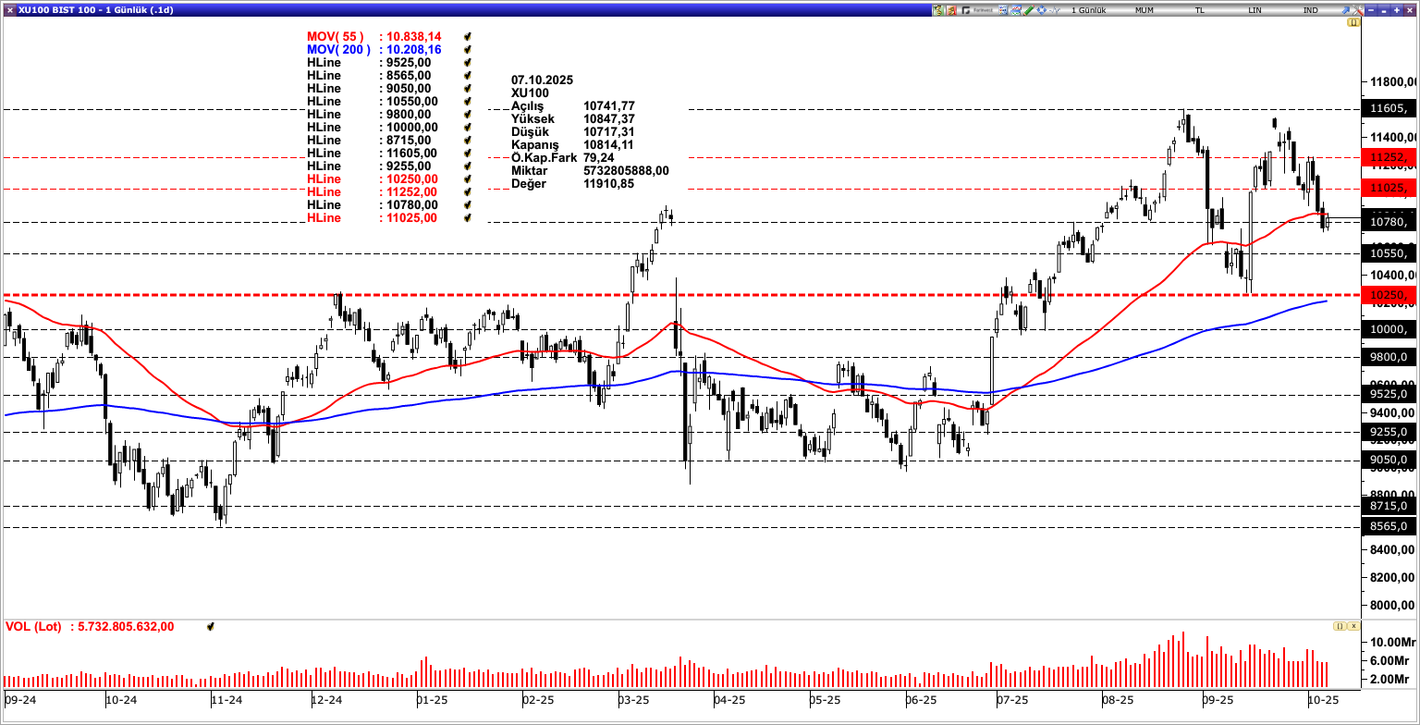Viewport: 1420px width, 725px height.
Task: Toggle the HLine 10000,00 checkmark
Action: (x=468, y=127)
